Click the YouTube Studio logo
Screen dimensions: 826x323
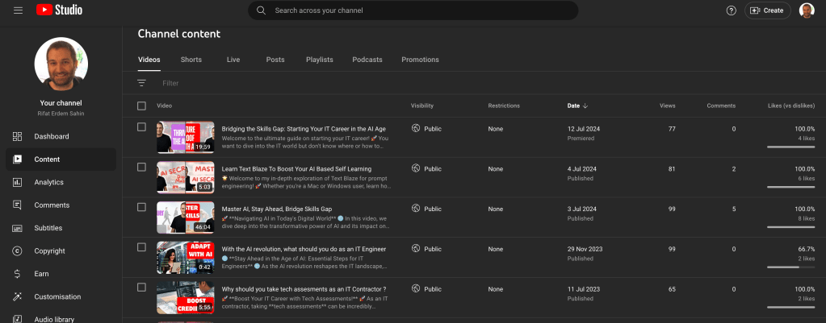(60, 10)
